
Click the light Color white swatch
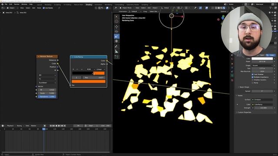(x=262, y=58)
